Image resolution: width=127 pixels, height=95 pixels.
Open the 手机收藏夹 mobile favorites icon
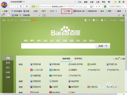click(17, 11)
